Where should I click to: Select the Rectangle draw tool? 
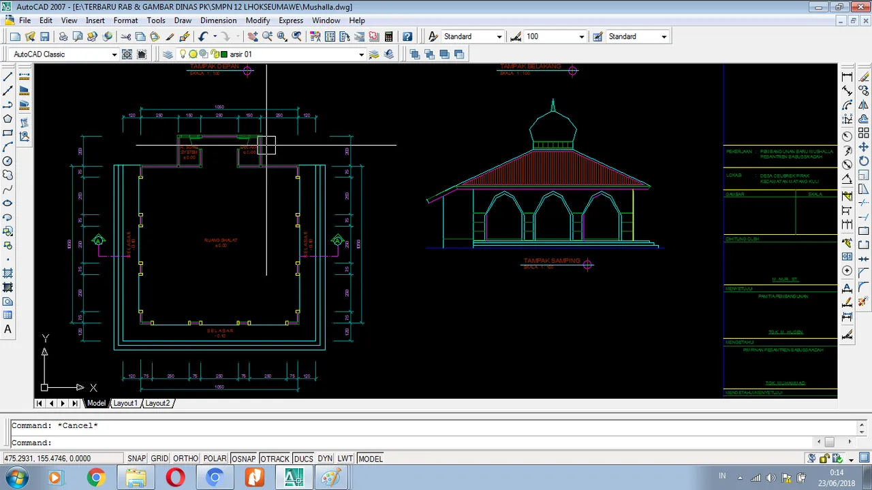pos(8,133)
